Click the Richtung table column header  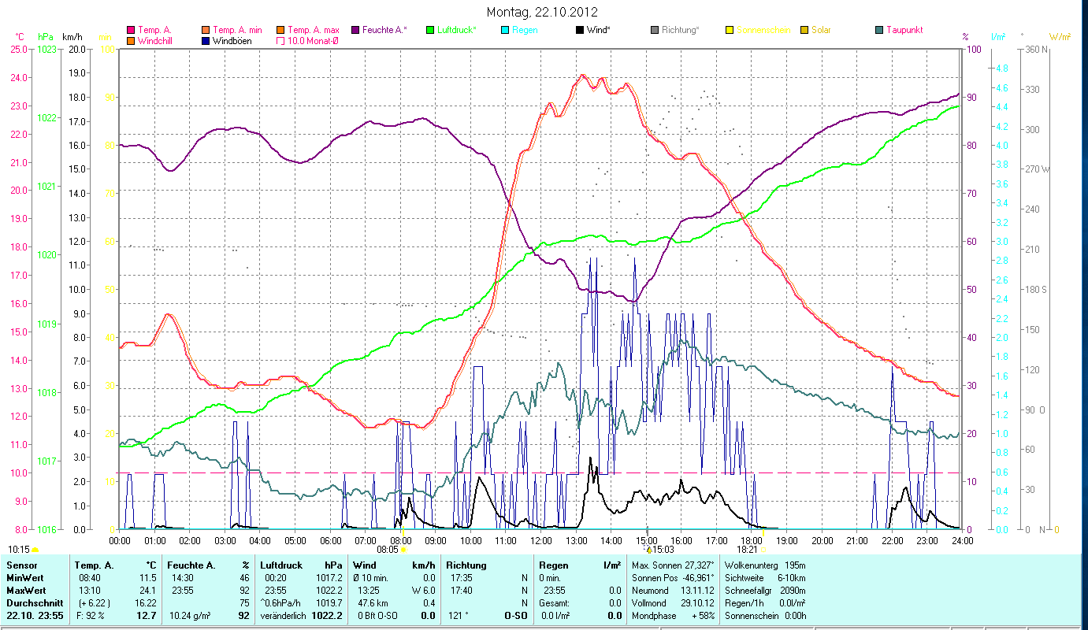(466, 565)
